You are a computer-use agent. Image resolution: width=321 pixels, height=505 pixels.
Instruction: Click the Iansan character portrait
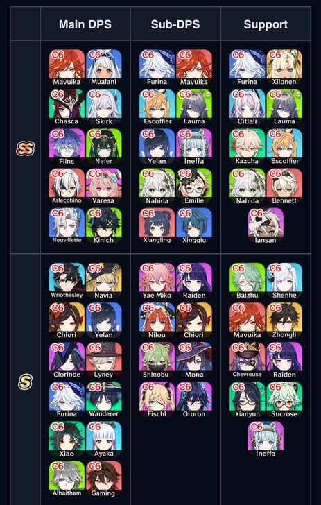(266, 225)
